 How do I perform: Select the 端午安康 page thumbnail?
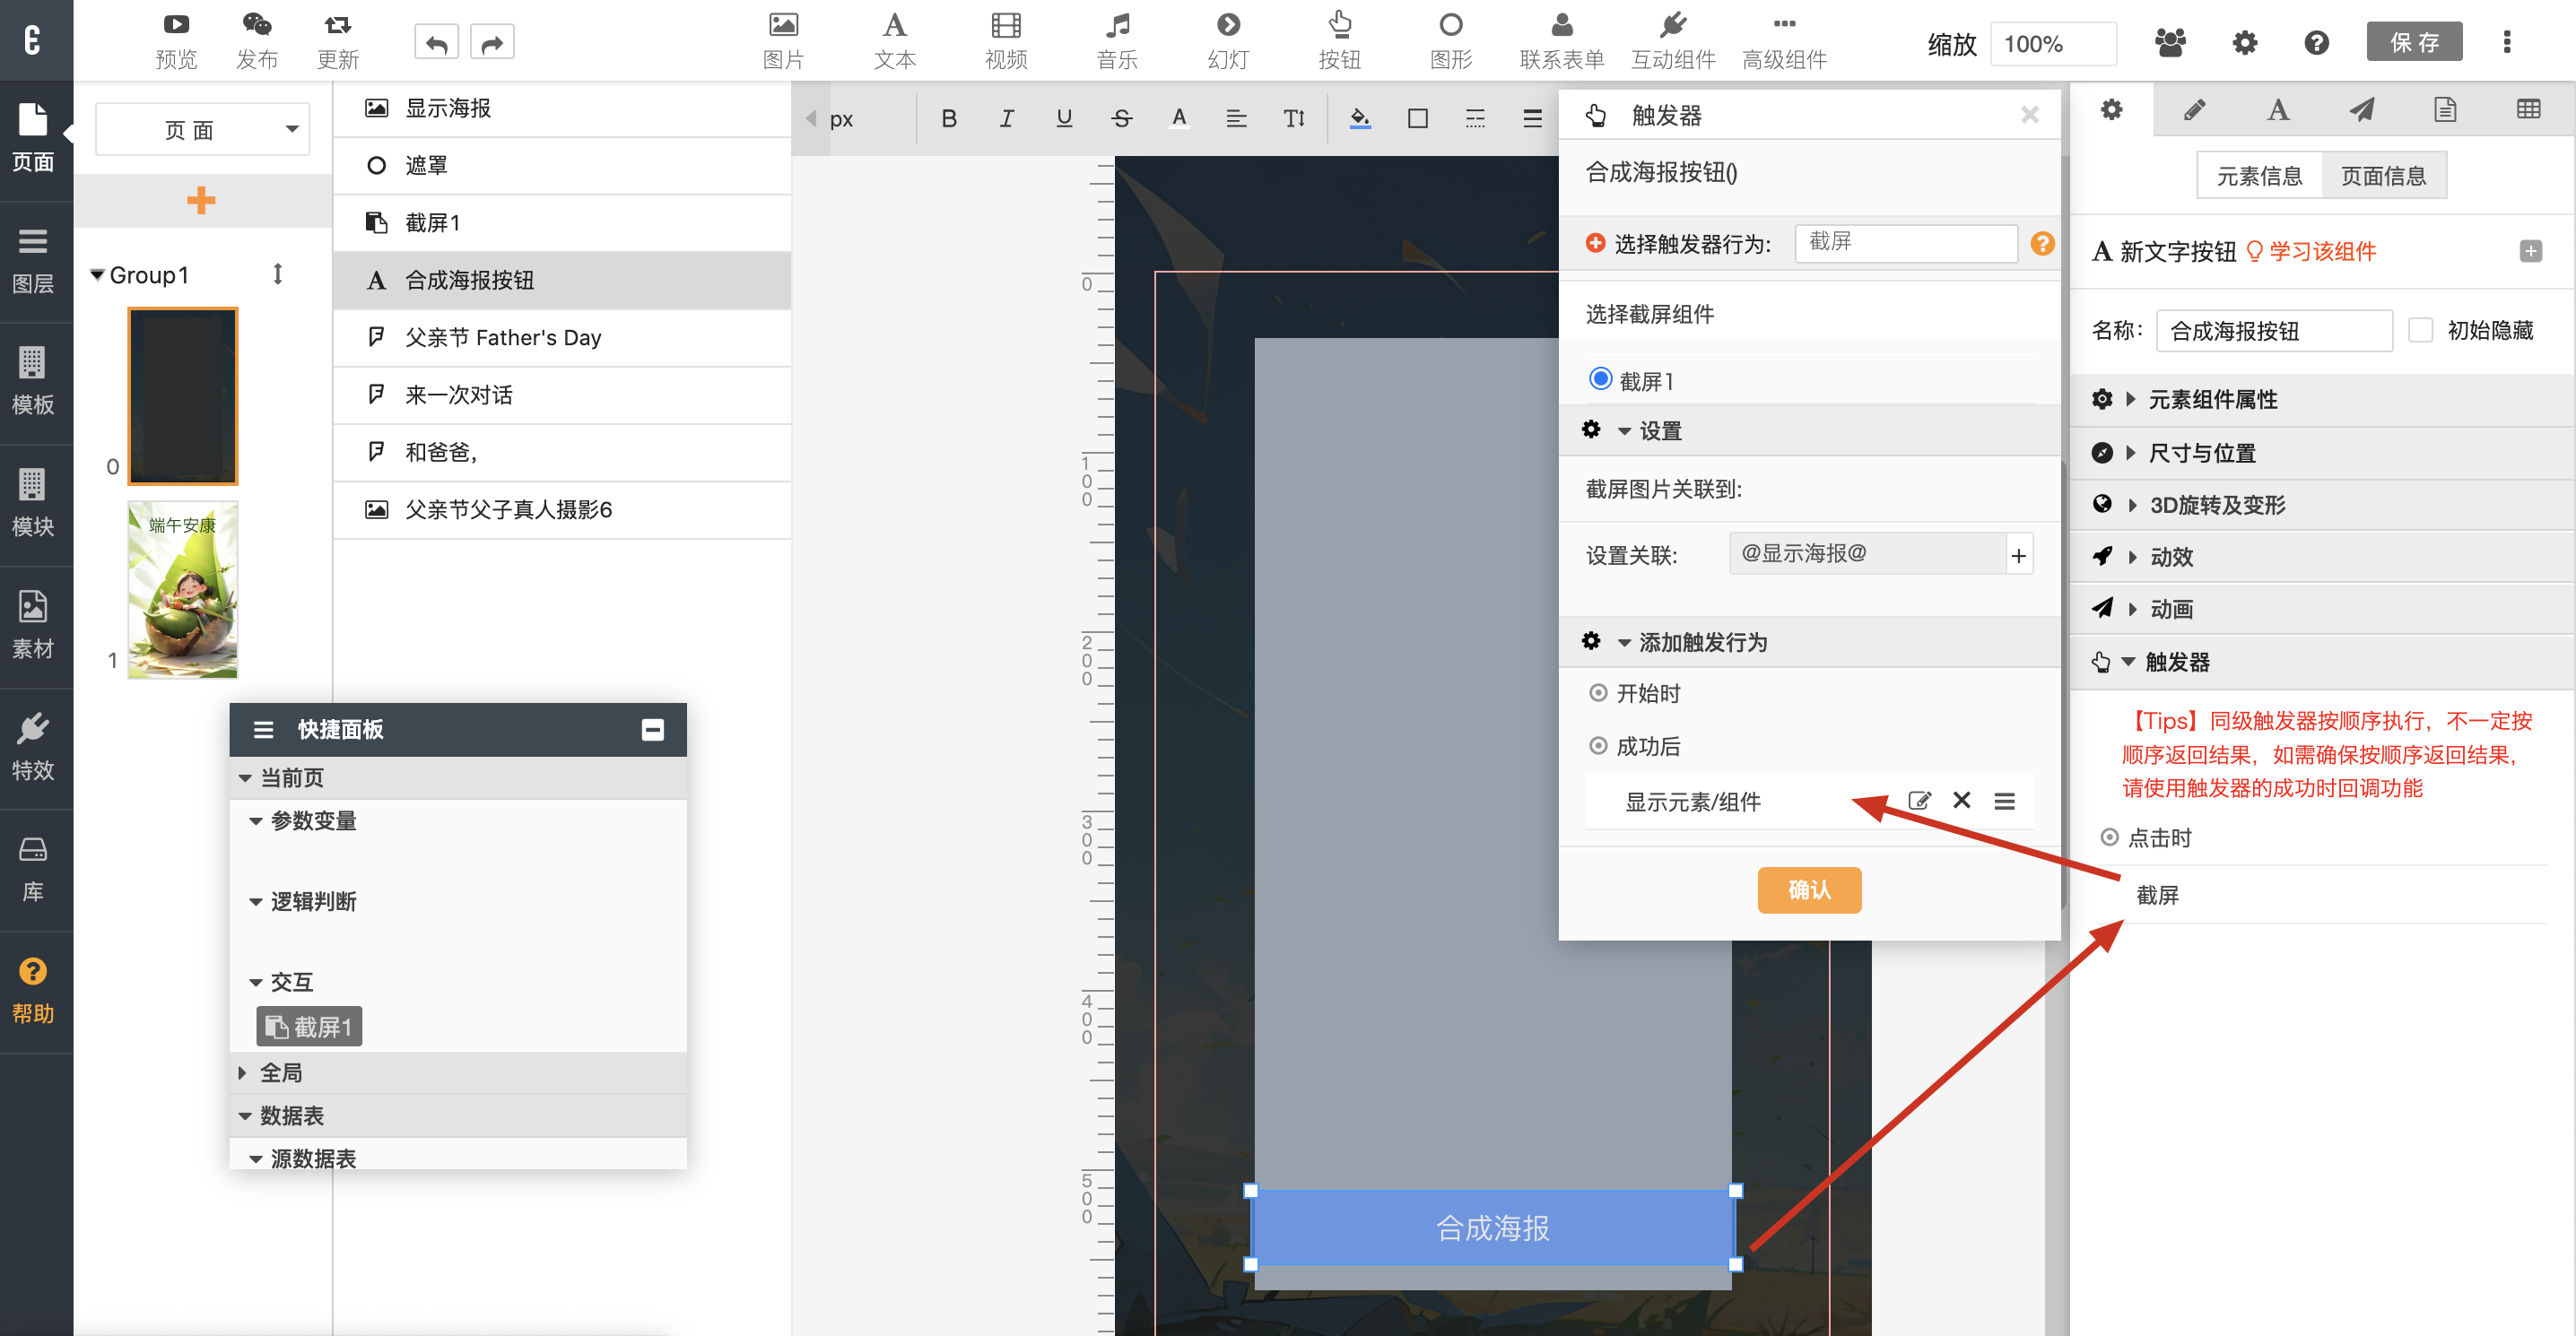[x=182, y=590]
